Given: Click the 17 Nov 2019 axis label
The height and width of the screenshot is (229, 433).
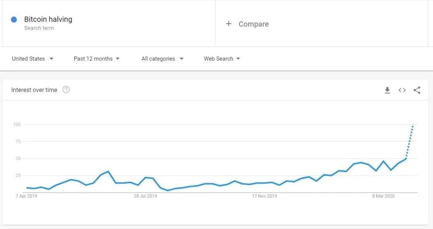Looking at the screenshot, I should [x=264, y=196].
